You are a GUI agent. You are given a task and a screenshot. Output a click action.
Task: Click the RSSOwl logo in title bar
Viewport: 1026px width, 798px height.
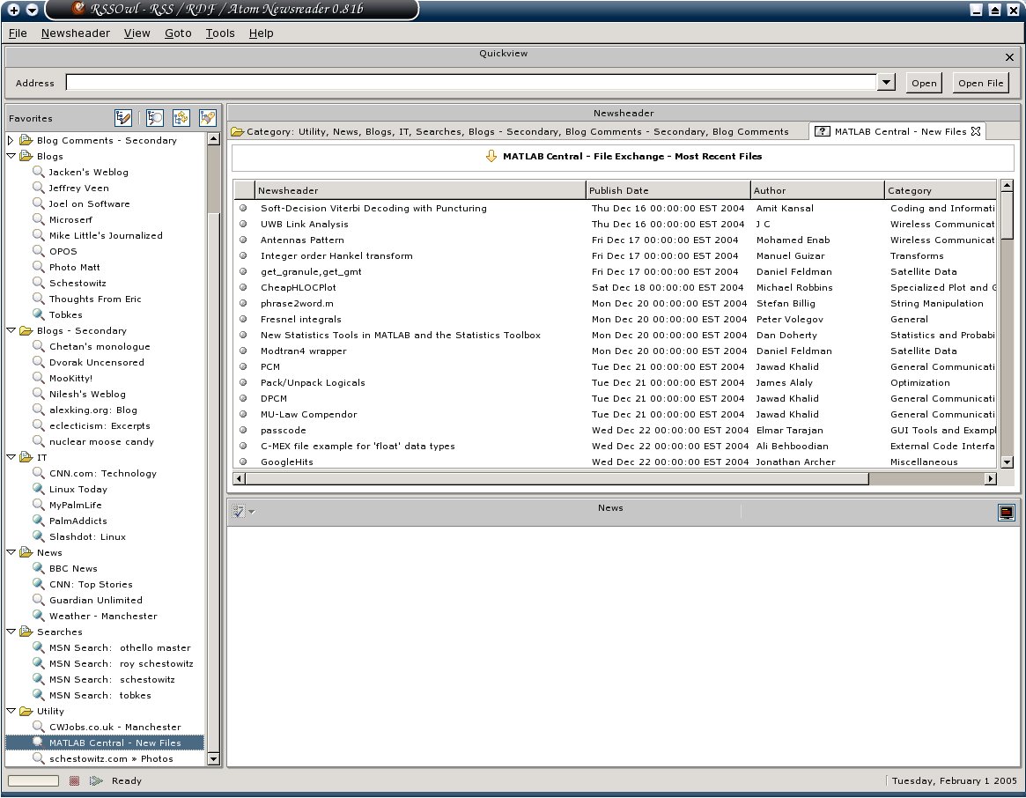pyautogui.click(x=78, y=9)
